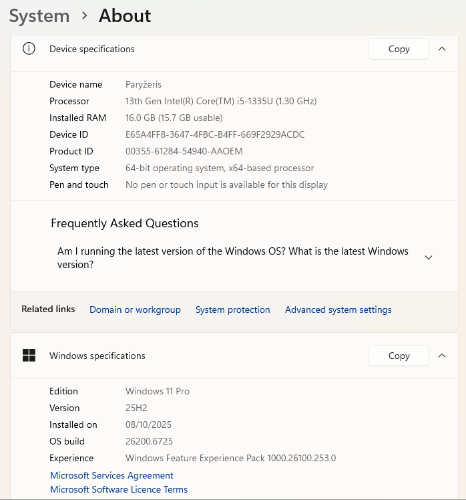Go back to System in breadcrumb
The width and height of the screenshot is (466, 500).
coord(39,16)
